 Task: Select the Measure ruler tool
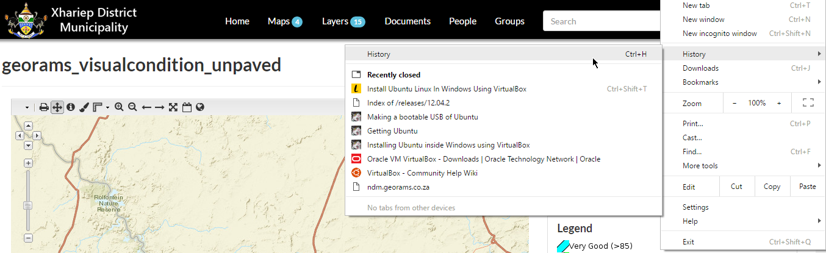tap(97, 107)
